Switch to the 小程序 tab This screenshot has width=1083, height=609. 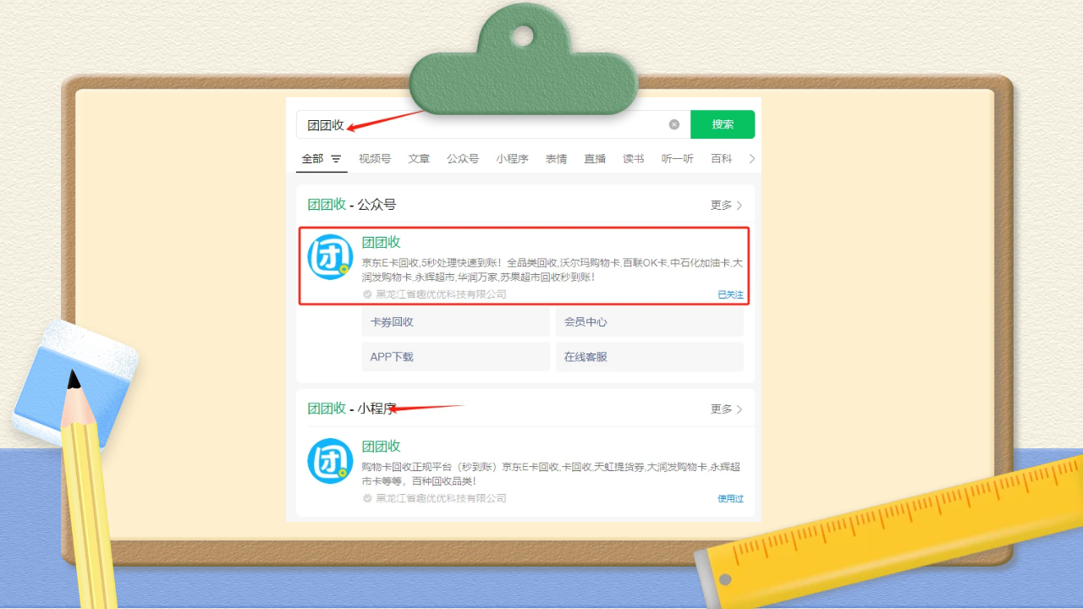click(512, 159)
